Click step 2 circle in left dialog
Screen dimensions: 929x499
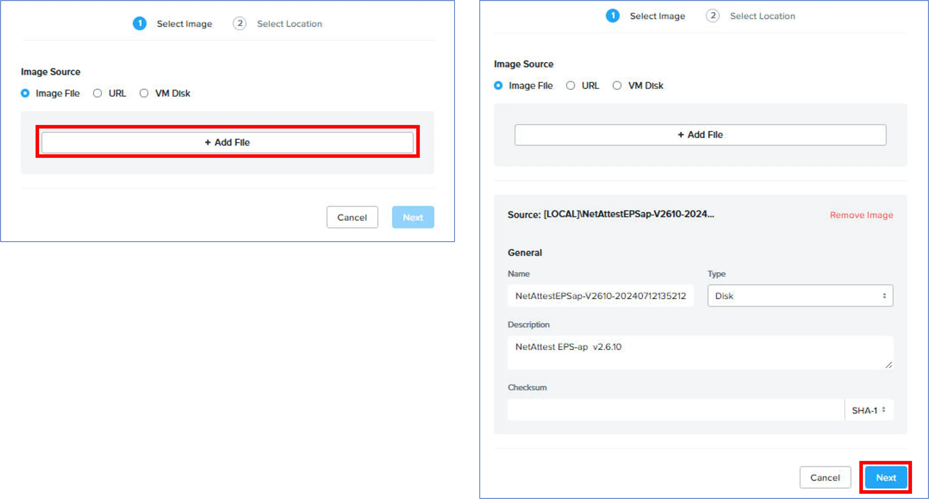coord(239,24)
